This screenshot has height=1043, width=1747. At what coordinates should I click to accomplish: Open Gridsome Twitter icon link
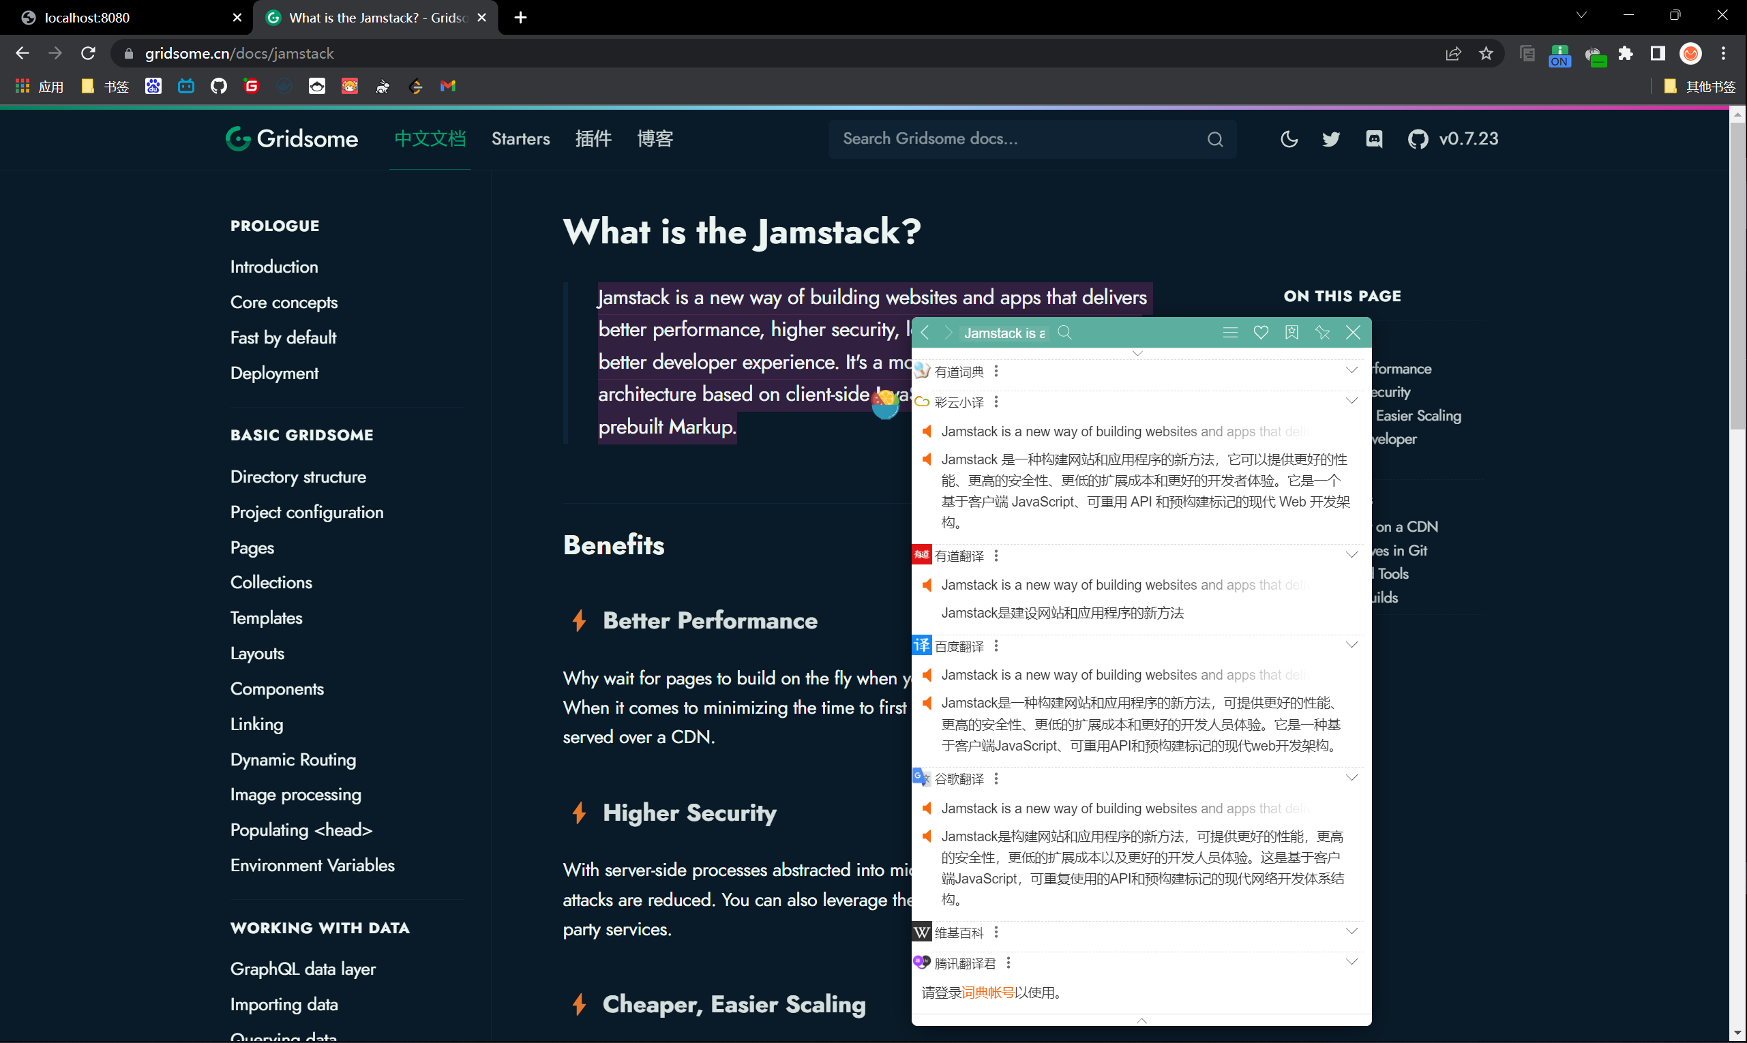click(x=1331, y=139)
